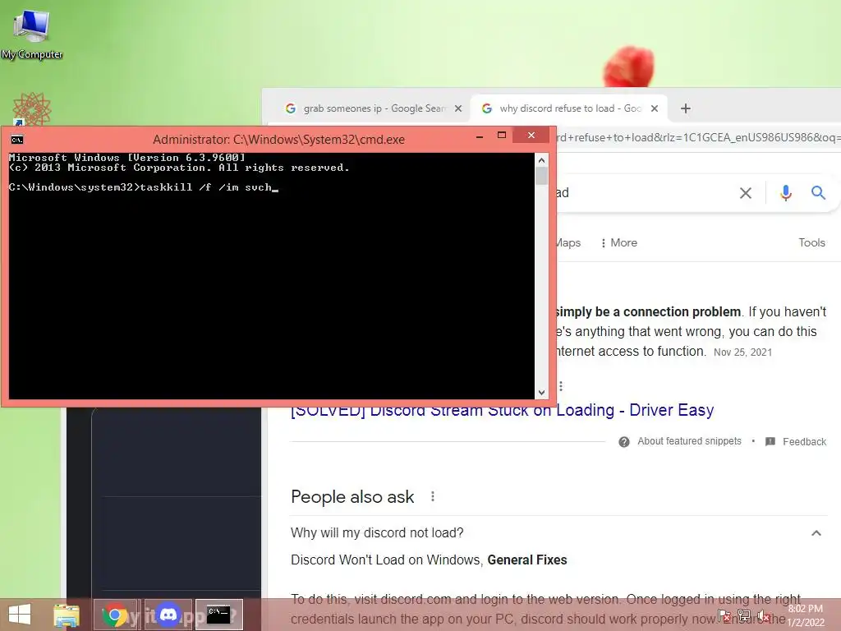Open the featured snippet three-dot menu

pyautogui.click(x=561, y=386)
